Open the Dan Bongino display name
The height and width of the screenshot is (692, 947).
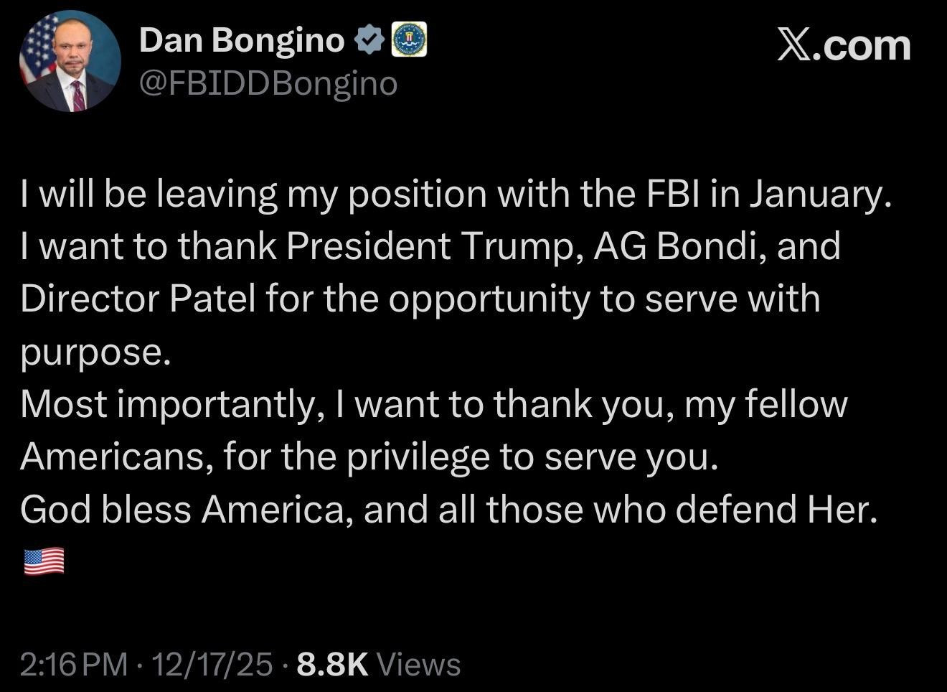242,40
